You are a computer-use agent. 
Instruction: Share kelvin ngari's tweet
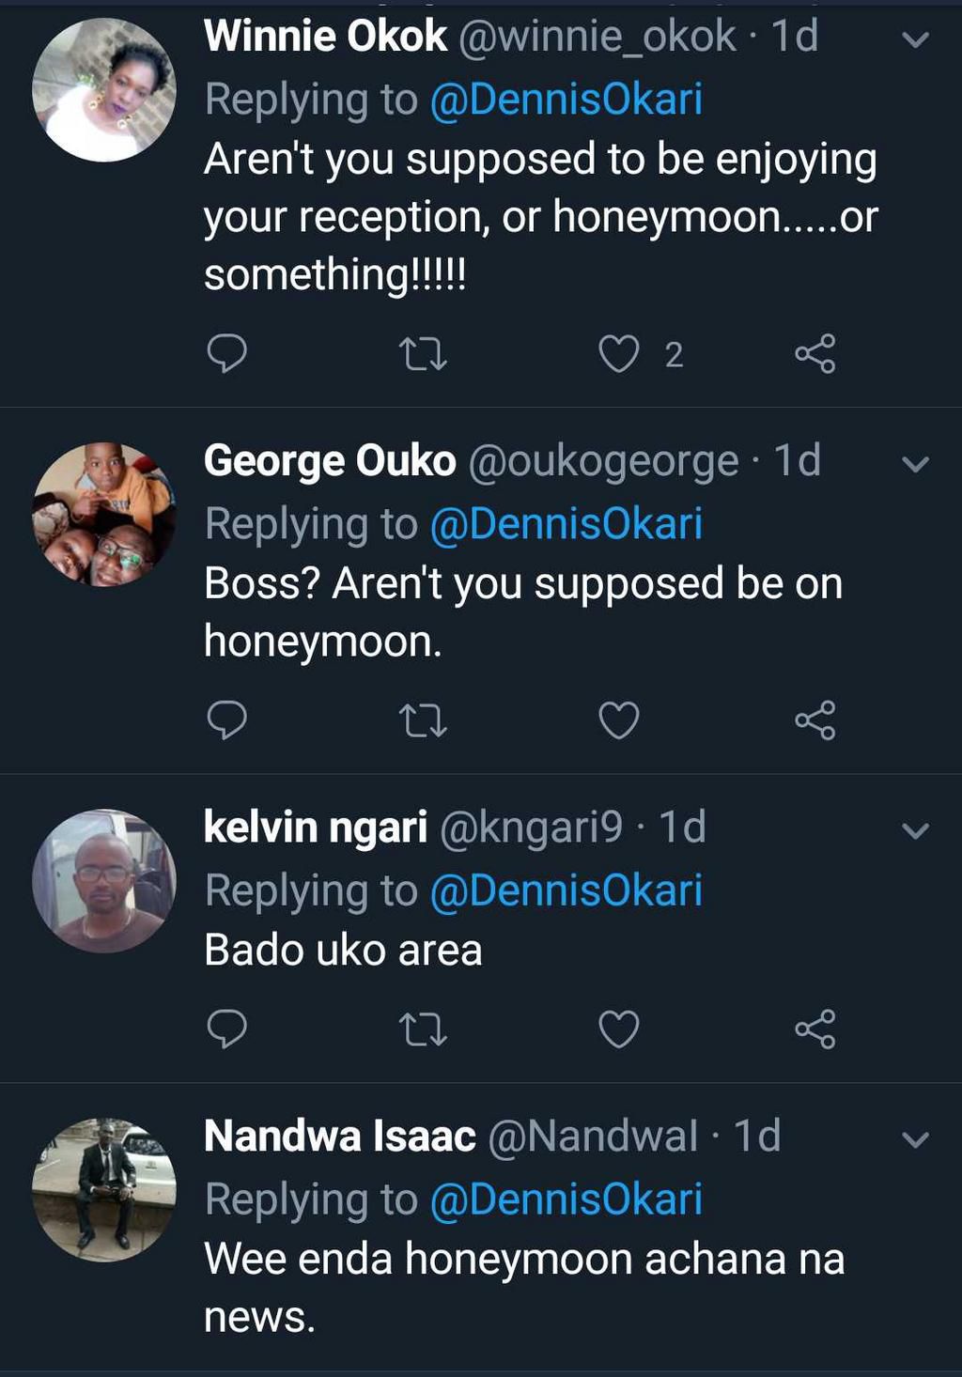(x=815, y=1029)
